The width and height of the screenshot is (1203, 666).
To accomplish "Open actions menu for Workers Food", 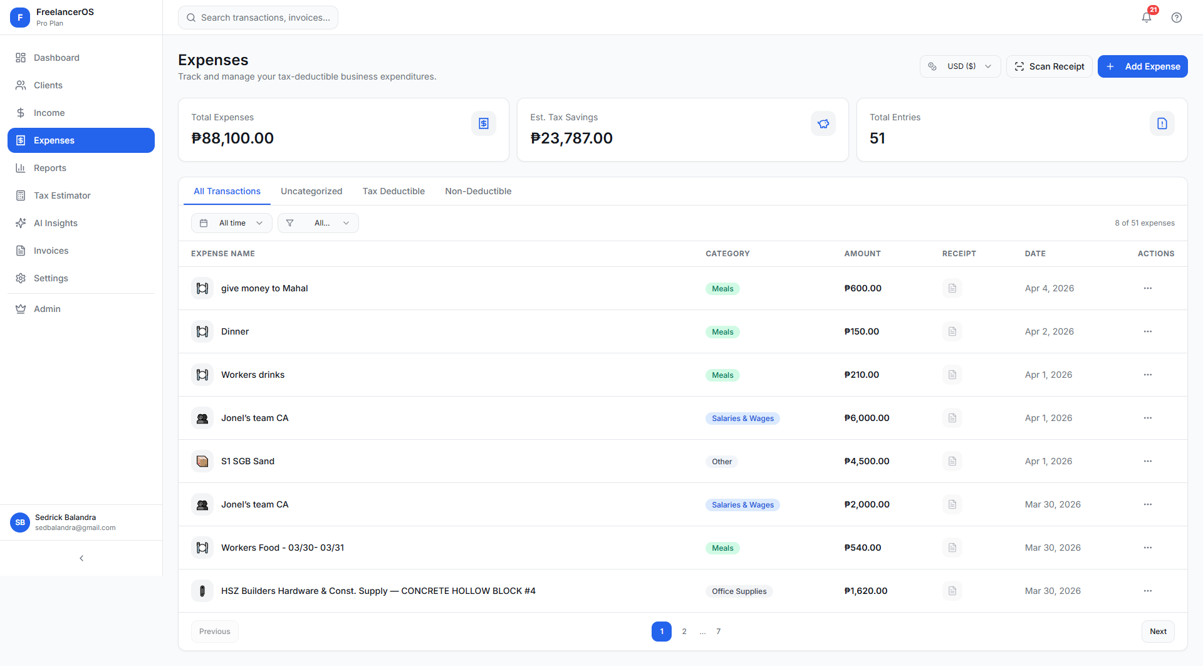I will (x=1148, y=548).
